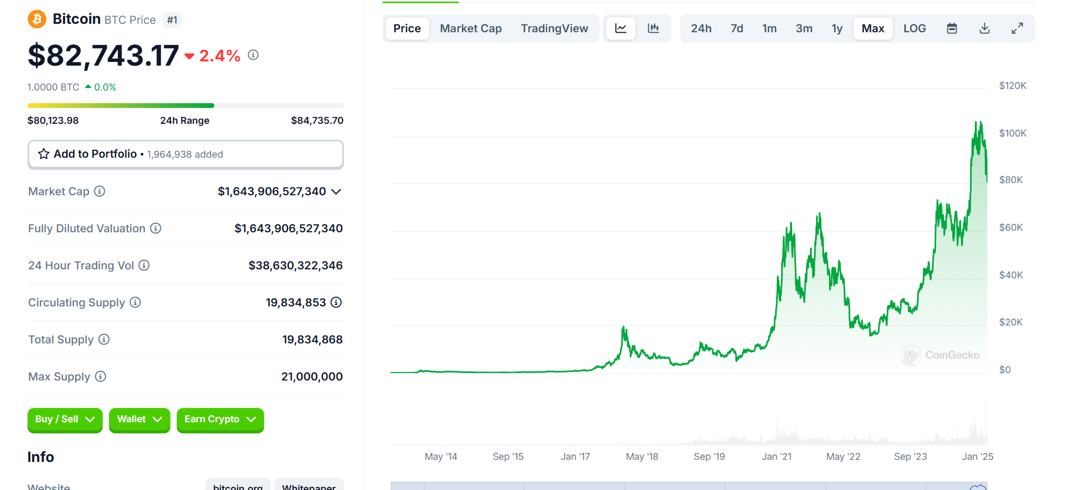Viewport: 1079px width, 490px height.
Task: Click the 1.0000 BTC text
Action: [53, 87]
